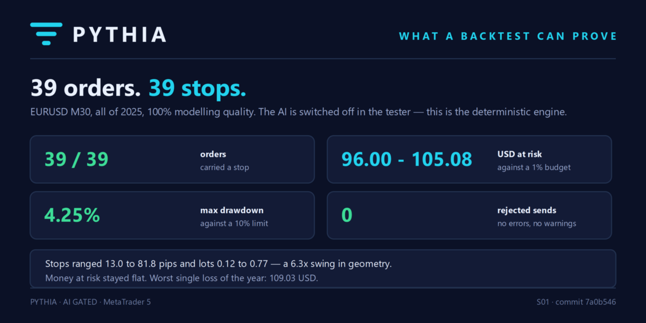Open the '96.00 - 105.08' USD at risk card
This screenshot has width=646, height=323.
coord(469,159)
